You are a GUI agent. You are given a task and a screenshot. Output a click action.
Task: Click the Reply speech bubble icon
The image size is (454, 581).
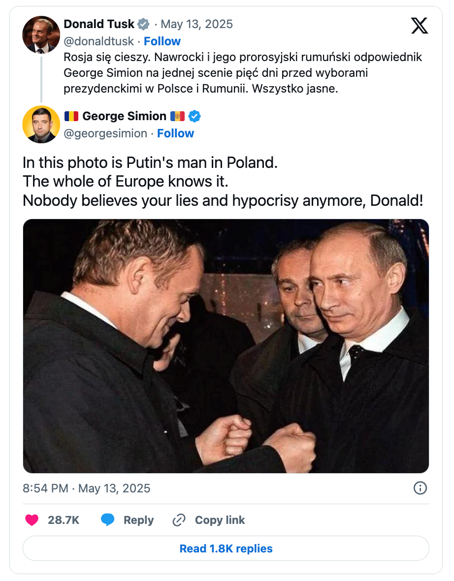coord(108,520)
